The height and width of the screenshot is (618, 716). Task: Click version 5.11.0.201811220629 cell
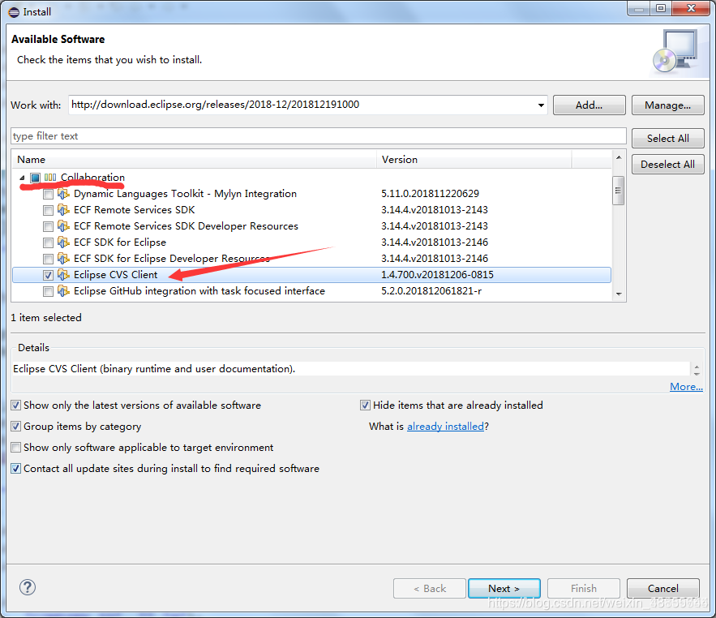[x=430, y=194]
